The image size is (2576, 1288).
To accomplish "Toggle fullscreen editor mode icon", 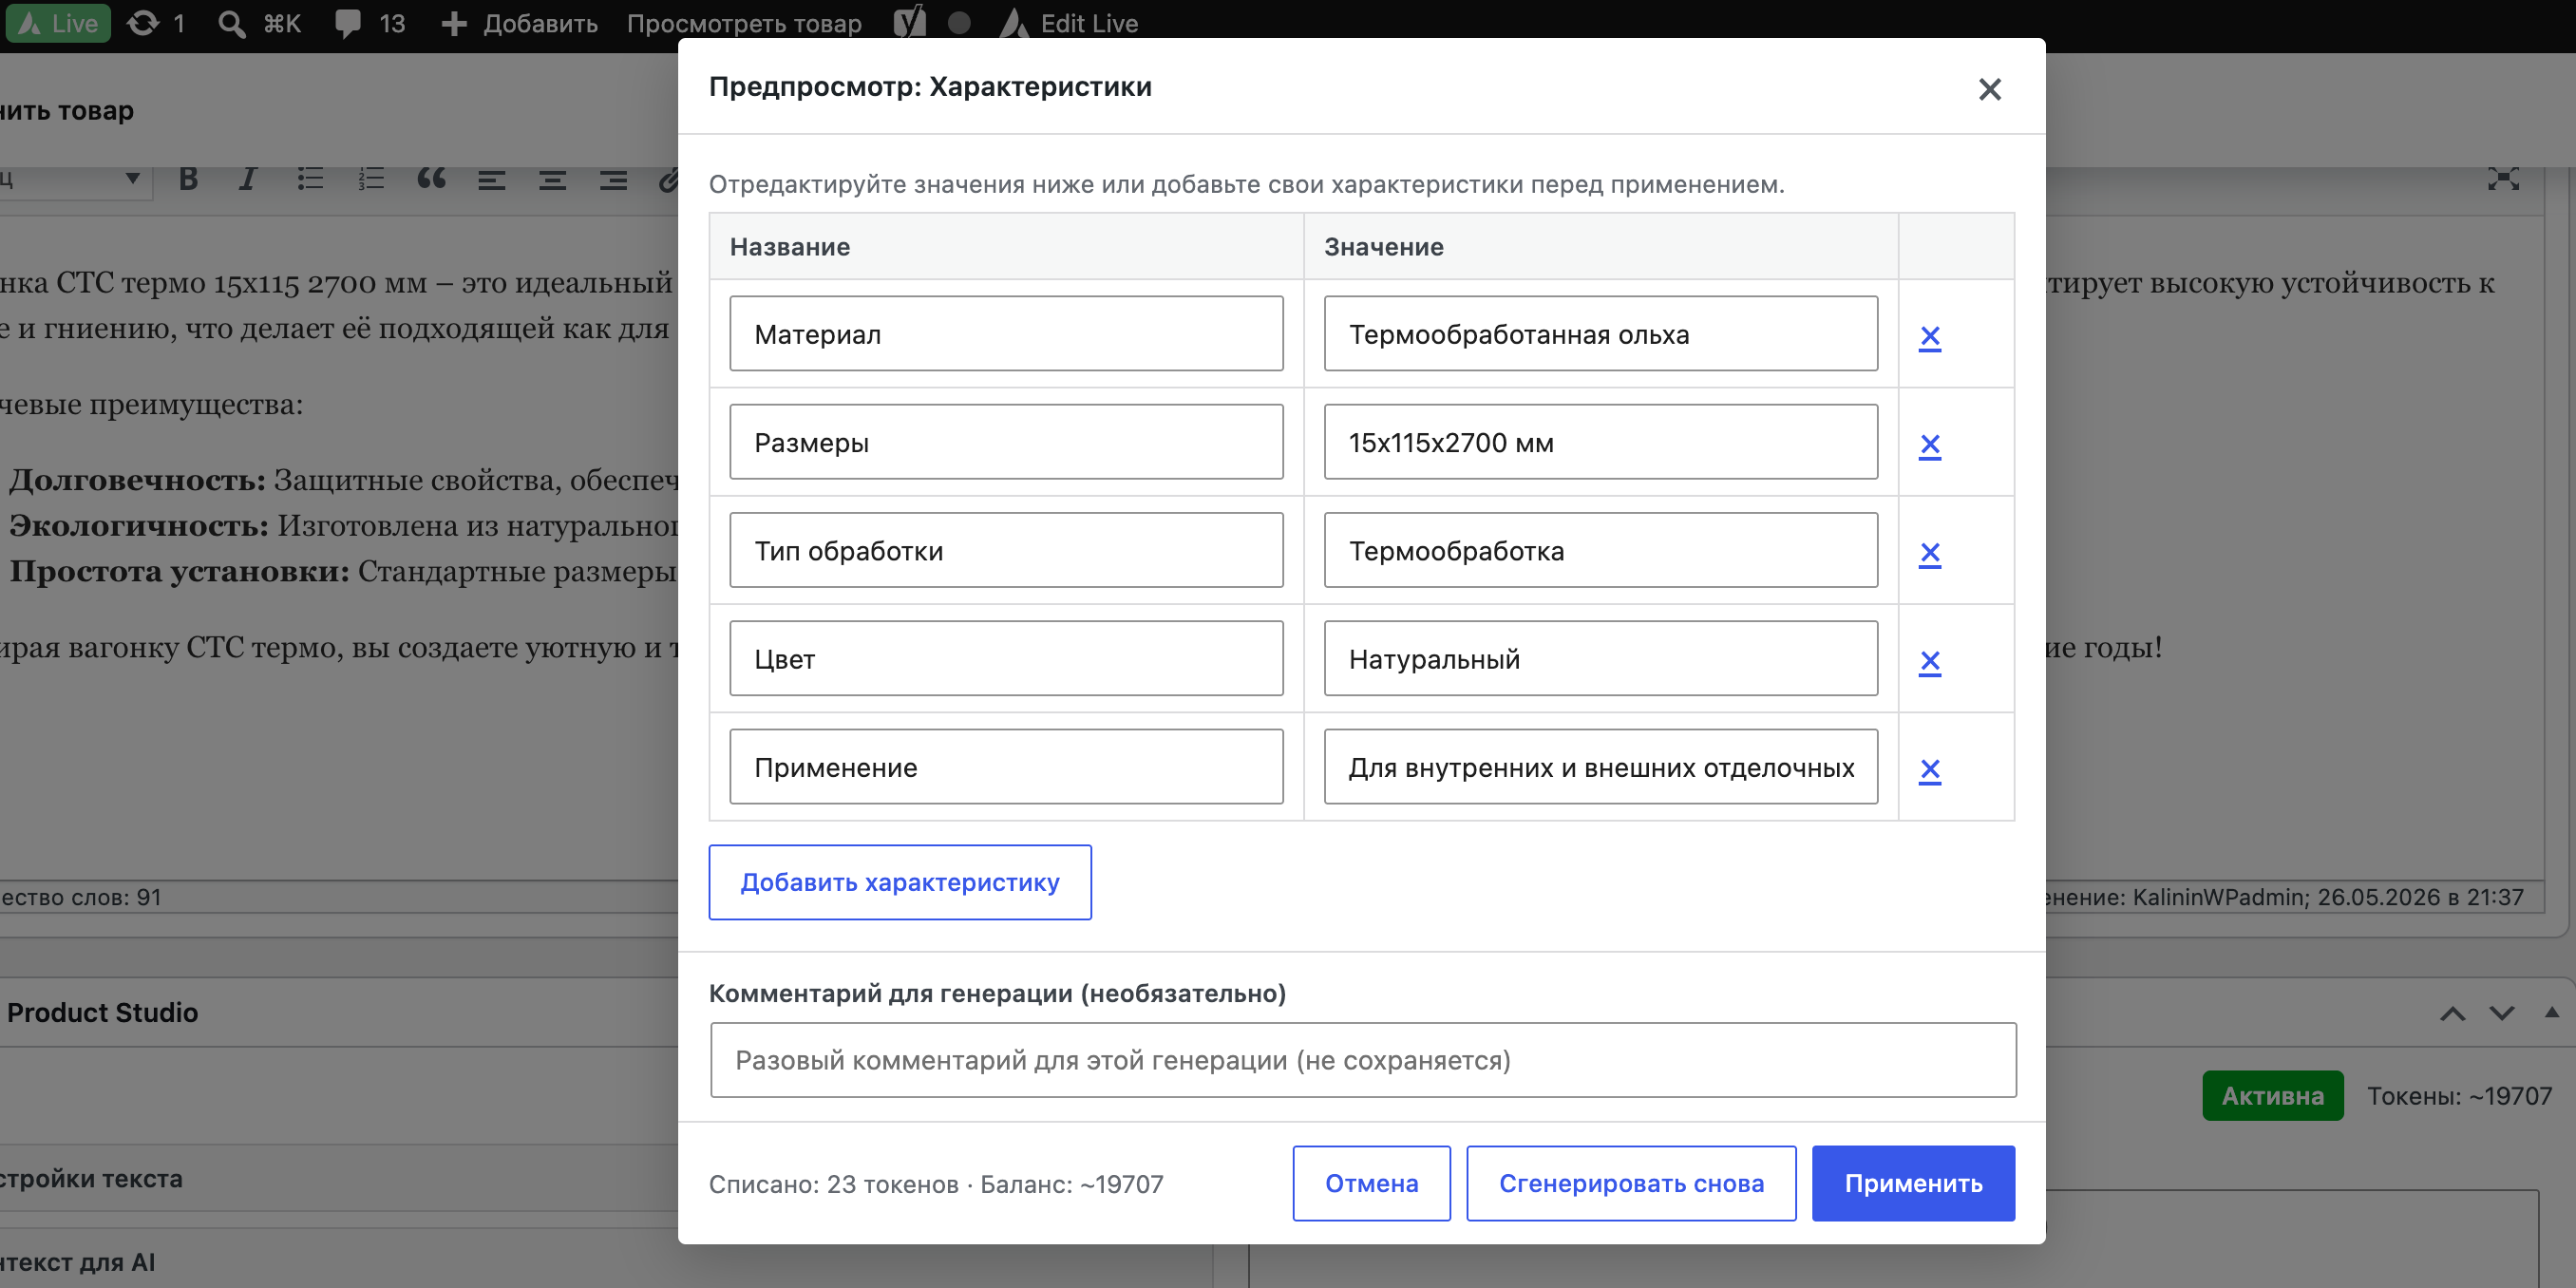I will [2503, 179].
